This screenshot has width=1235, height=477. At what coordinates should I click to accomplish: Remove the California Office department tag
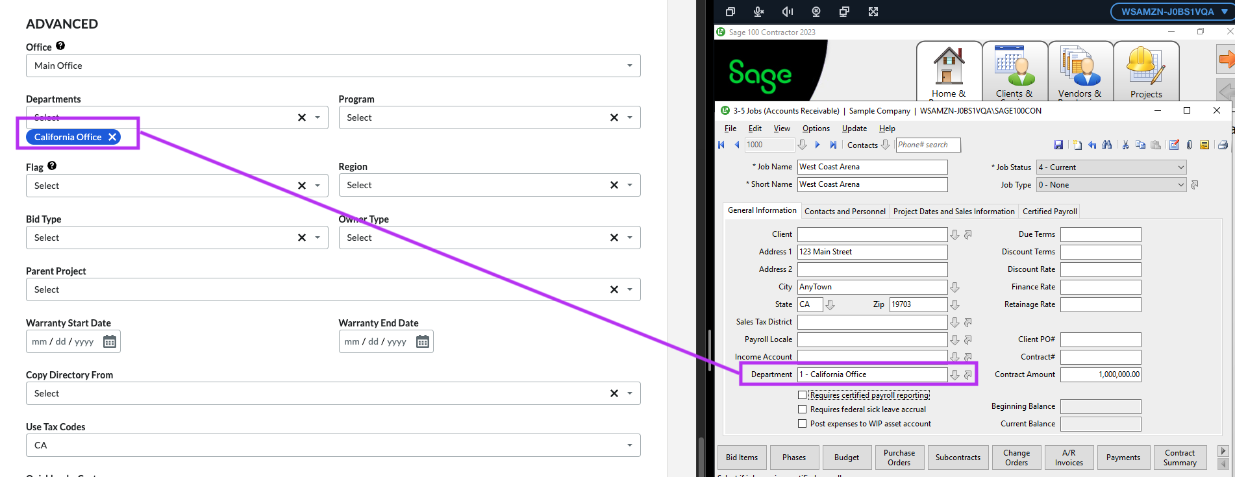[x=112, y=137]
